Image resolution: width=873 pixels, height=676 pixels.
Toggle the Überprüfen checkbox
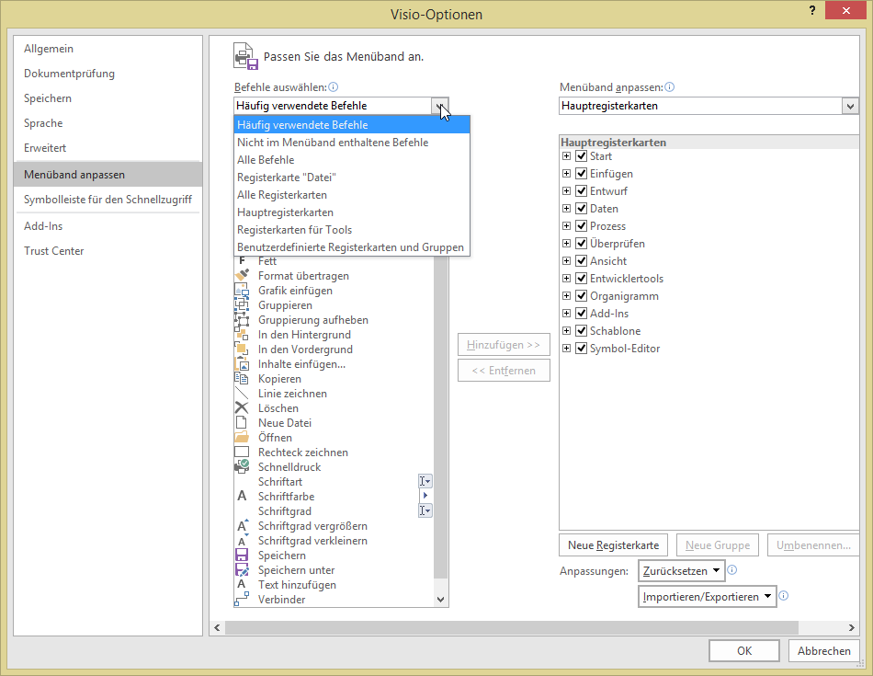pos(582,243)
